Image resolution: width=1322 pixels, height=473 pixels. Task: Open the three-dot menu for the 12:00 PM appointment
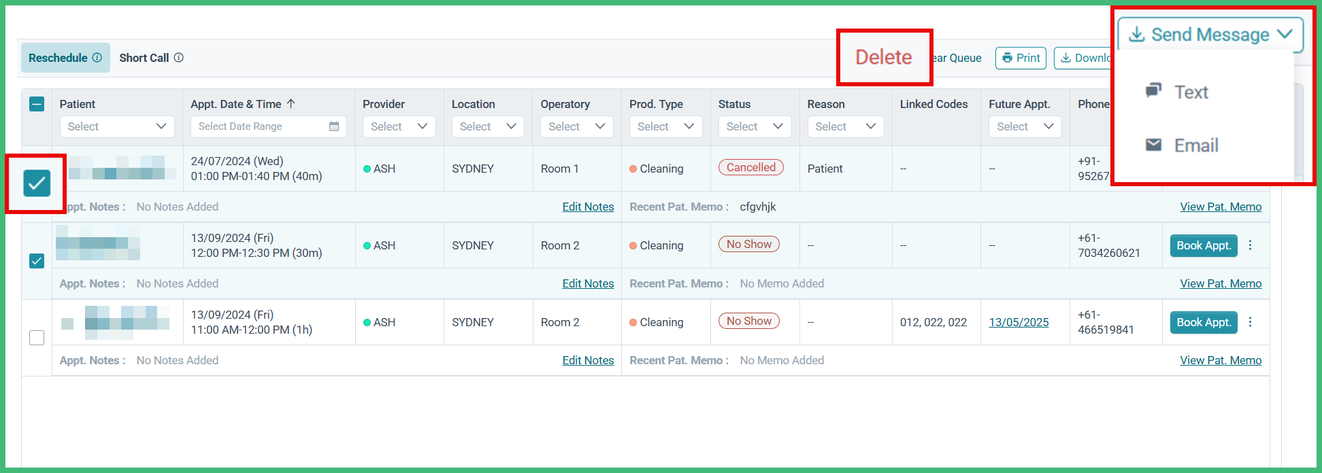pyautogui.click(x=1251, y=245)
